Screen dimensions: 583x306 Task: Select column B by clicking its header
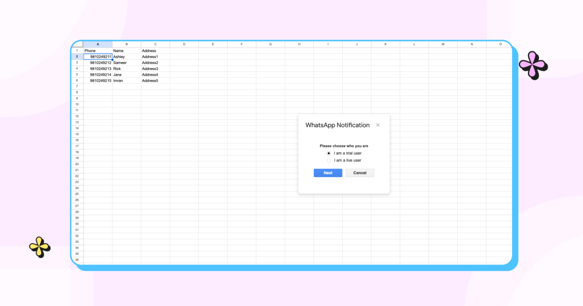126,44
